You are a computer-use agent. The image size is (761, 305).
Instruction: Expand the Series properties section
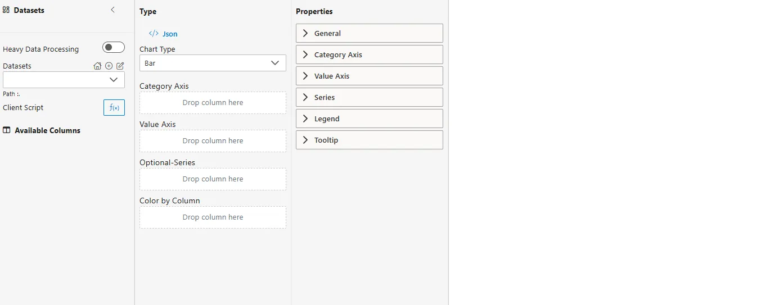pyautogui.click(x=369, y=97)
